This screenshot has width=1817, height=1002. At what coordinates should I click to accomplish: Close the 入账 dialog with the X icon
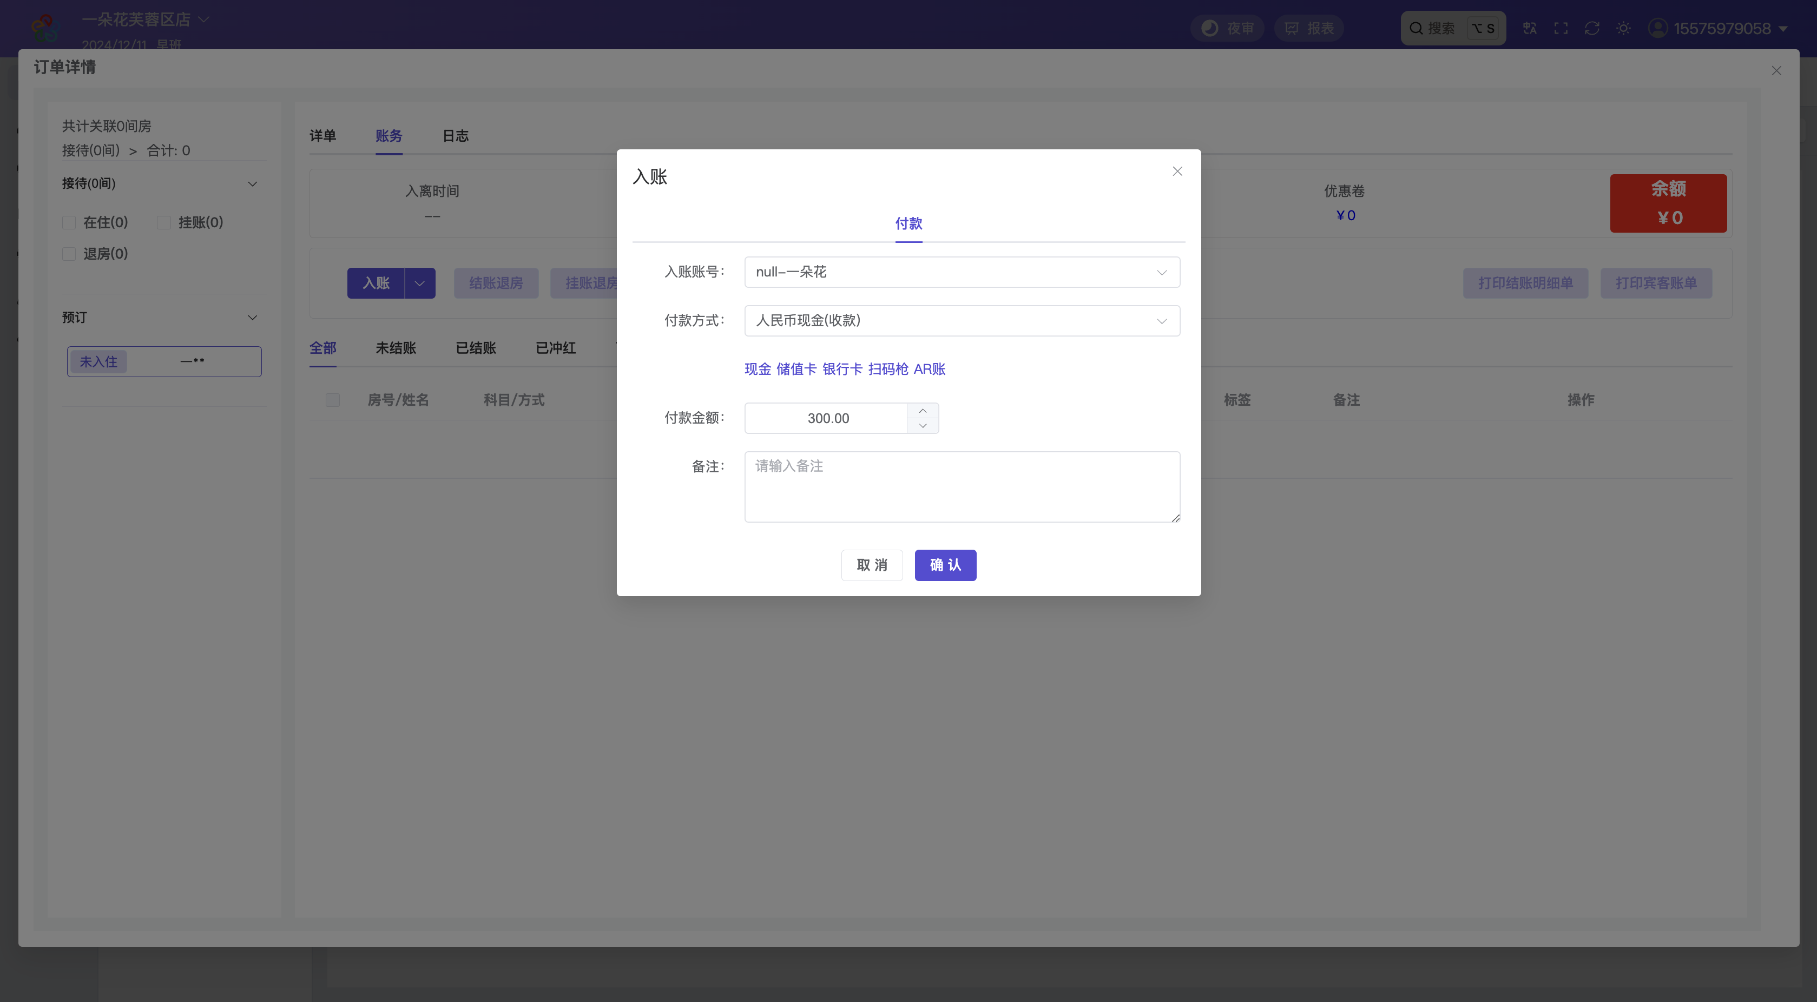1177,172
